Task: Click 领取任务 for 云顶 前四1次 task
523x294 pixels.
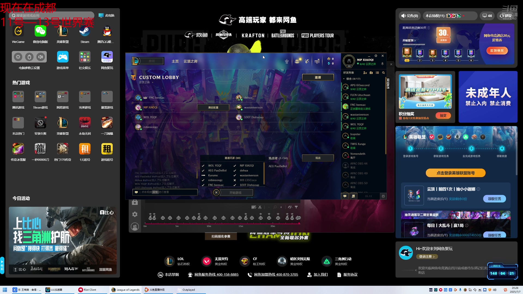Action: click(495, 199)
